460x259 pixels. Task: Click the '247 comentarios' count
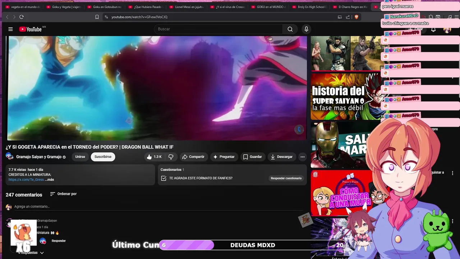point(24,195)
